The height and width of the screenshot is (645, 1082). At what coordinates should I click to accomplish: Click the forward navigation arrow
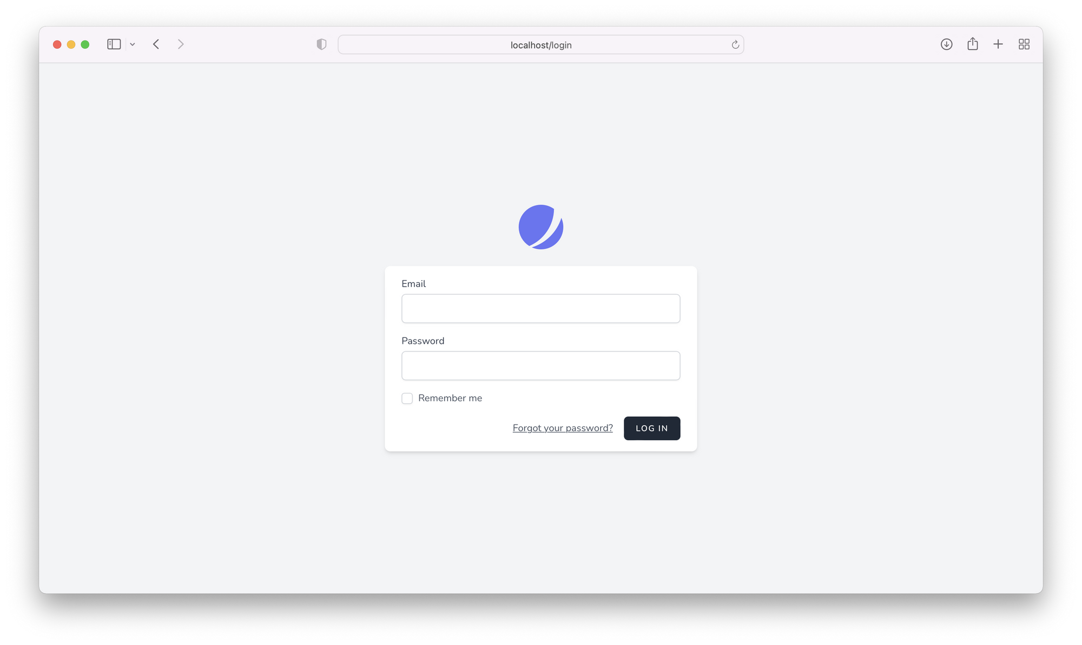click(181, 44)
